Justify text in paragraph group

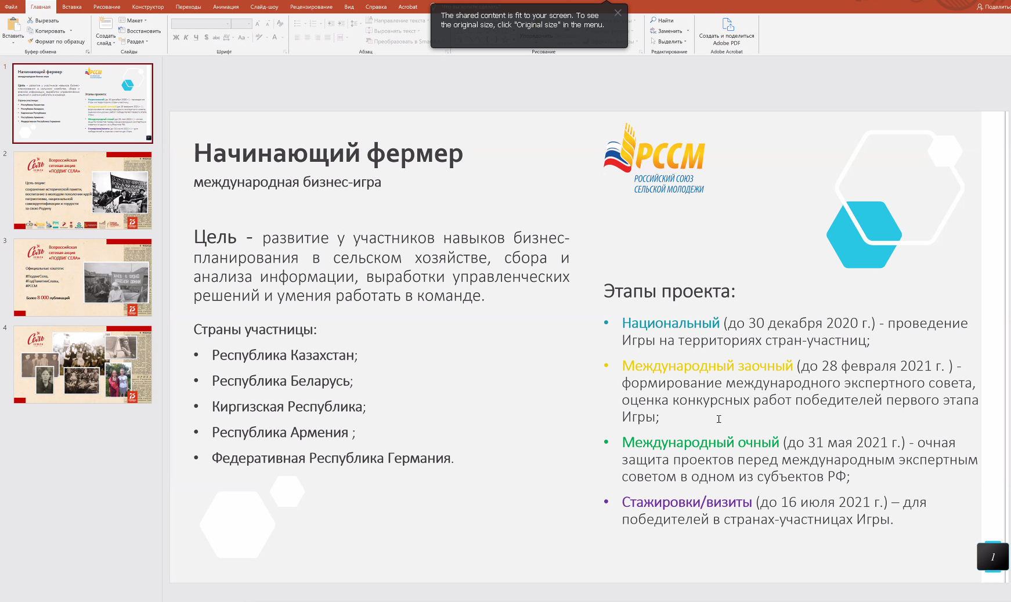(x=327, y=38)
